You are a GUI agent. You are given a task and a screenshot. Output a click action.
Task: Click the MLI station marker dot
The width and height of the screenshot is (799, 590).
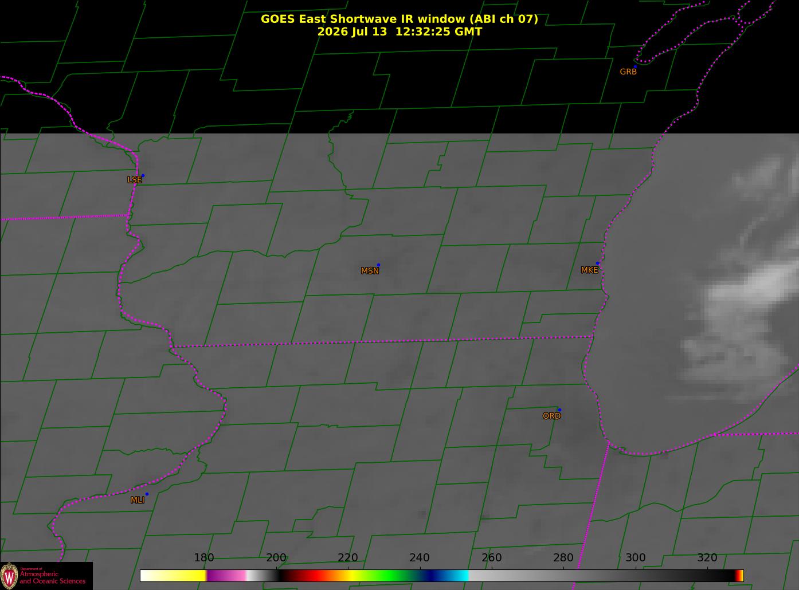tap(147, 494)
